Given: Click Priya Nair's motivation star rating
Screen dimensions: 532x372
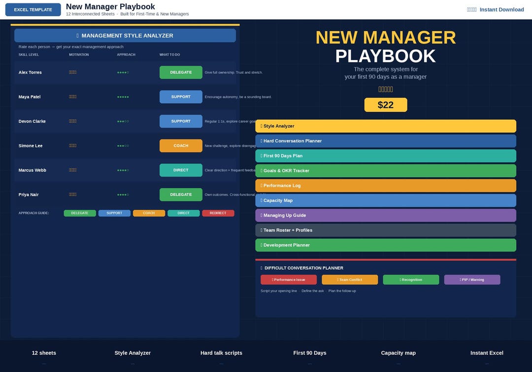Looking at the screenshot, I should tap(72, 194).
